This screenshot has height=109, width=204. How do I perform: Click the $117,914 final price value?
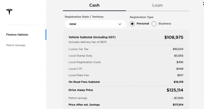point(178,105)
